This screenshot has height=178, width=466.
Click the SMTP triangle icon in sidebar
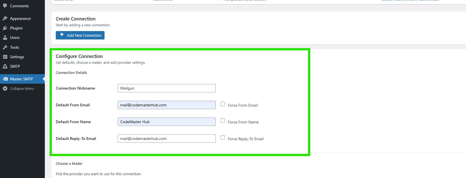pyautogui.click(x=5, y=66)
